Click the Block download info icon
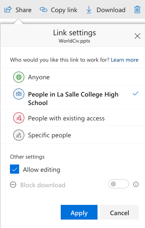 [x=136, y=184]
